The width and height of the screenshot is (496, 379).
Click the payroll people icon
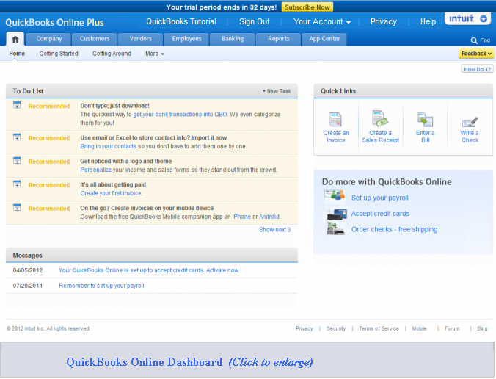coord(335,195)
